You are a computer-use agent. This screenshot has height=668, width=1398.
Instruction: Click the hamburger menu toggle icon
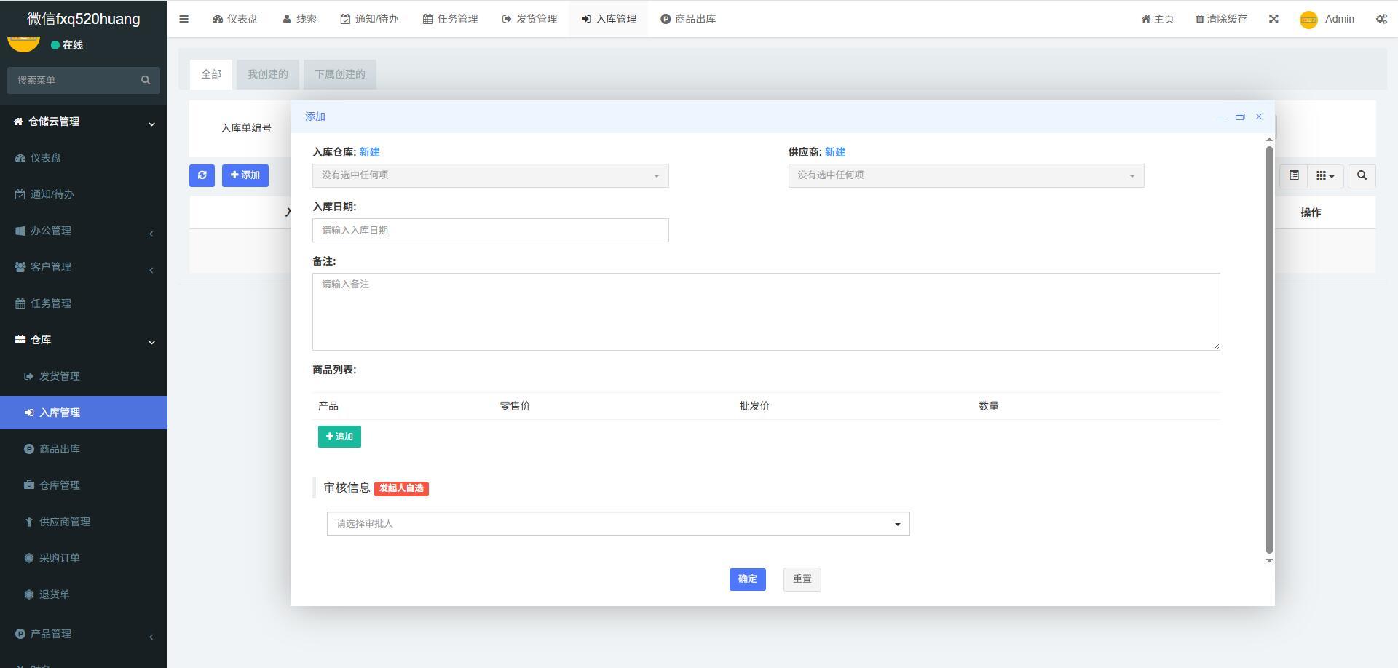pyautogui.click(x=183, y=19)
